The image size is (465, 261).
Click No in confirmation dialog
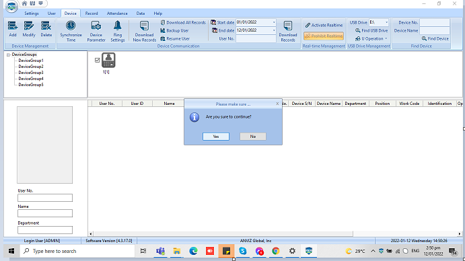pyautogui.click(x=252, y=137)
